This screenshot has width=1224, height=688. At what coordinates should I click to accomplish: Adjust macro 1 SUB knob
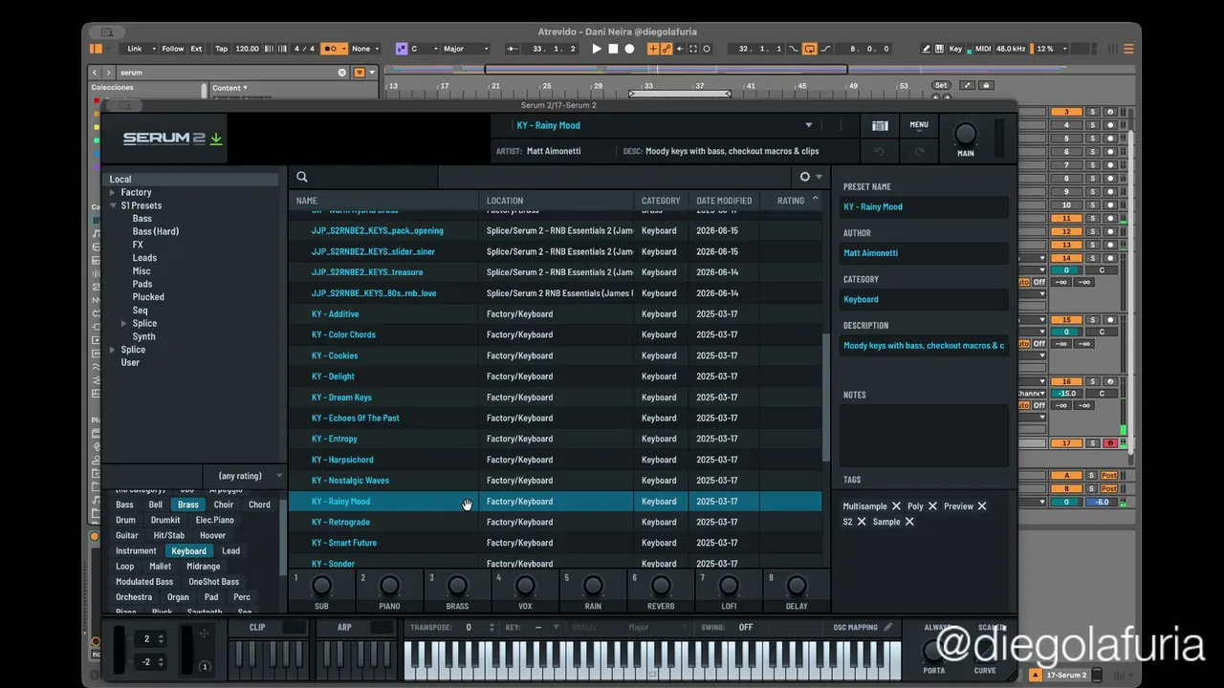[x=321, y=586]
